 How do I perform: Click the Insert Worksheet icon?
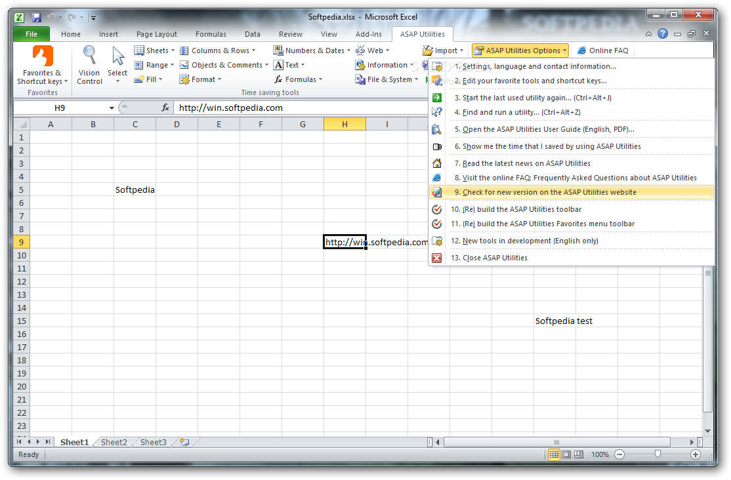click(185, 442)
